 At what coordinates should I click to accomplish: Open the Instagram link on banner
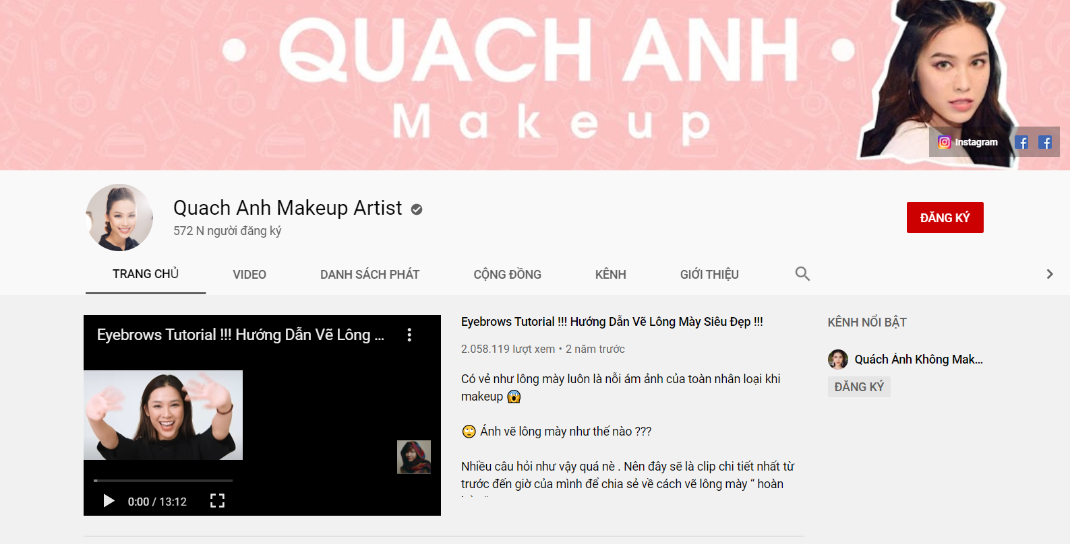(968, 142)
